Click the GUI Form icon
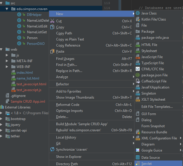This screenshot has width=183, height=166. click(138, 114)
